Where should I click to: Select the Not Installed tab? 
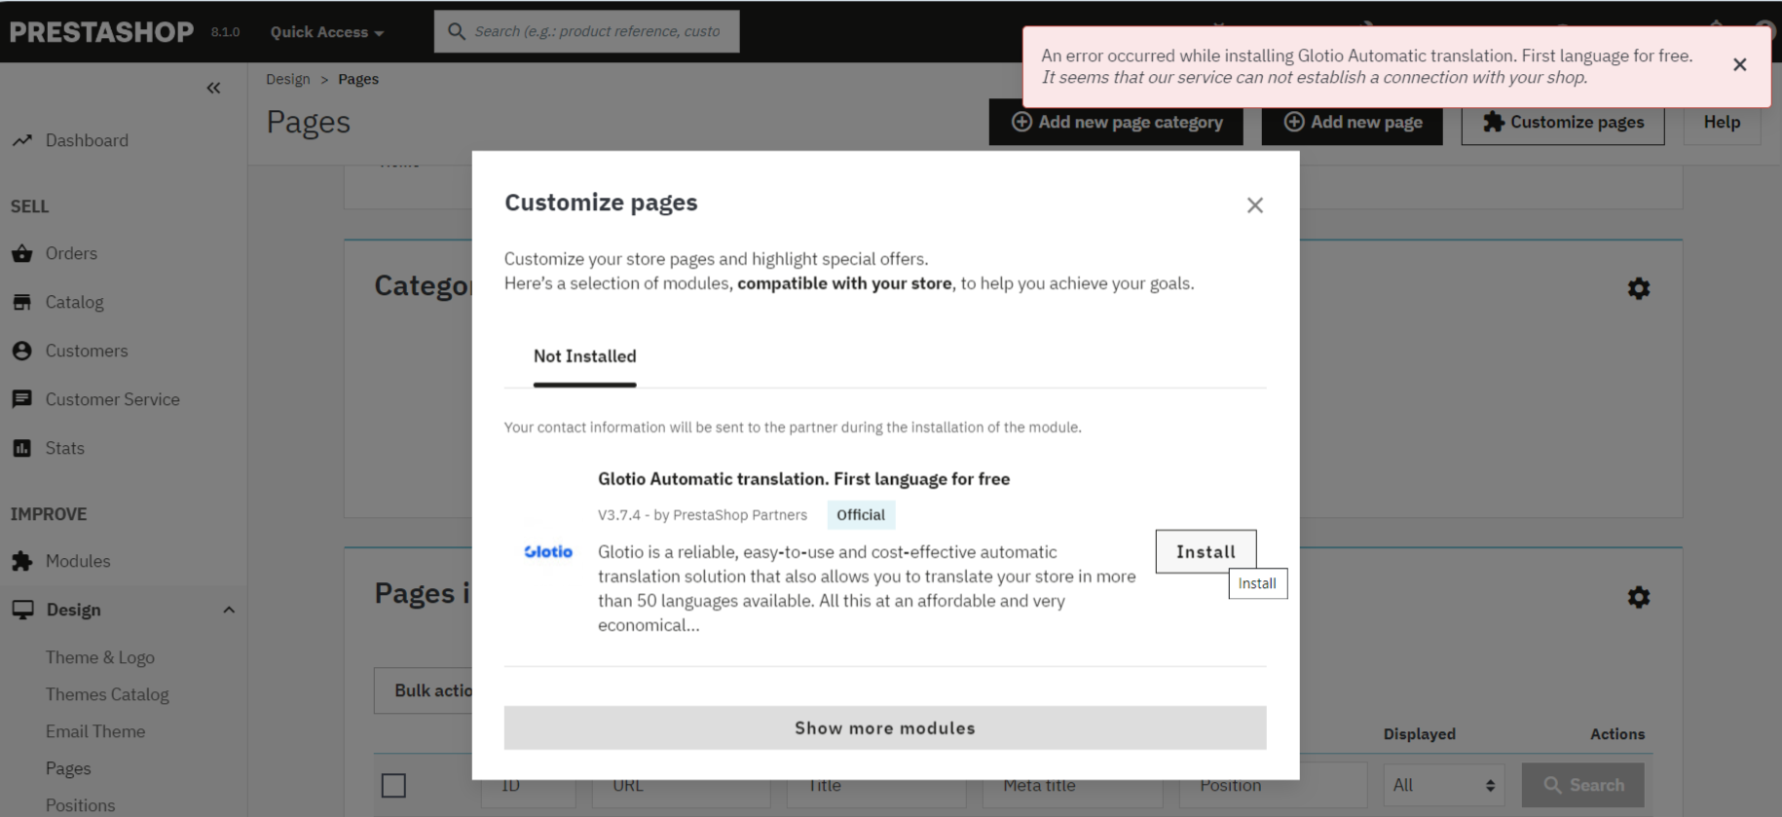(x=584, y=356)
